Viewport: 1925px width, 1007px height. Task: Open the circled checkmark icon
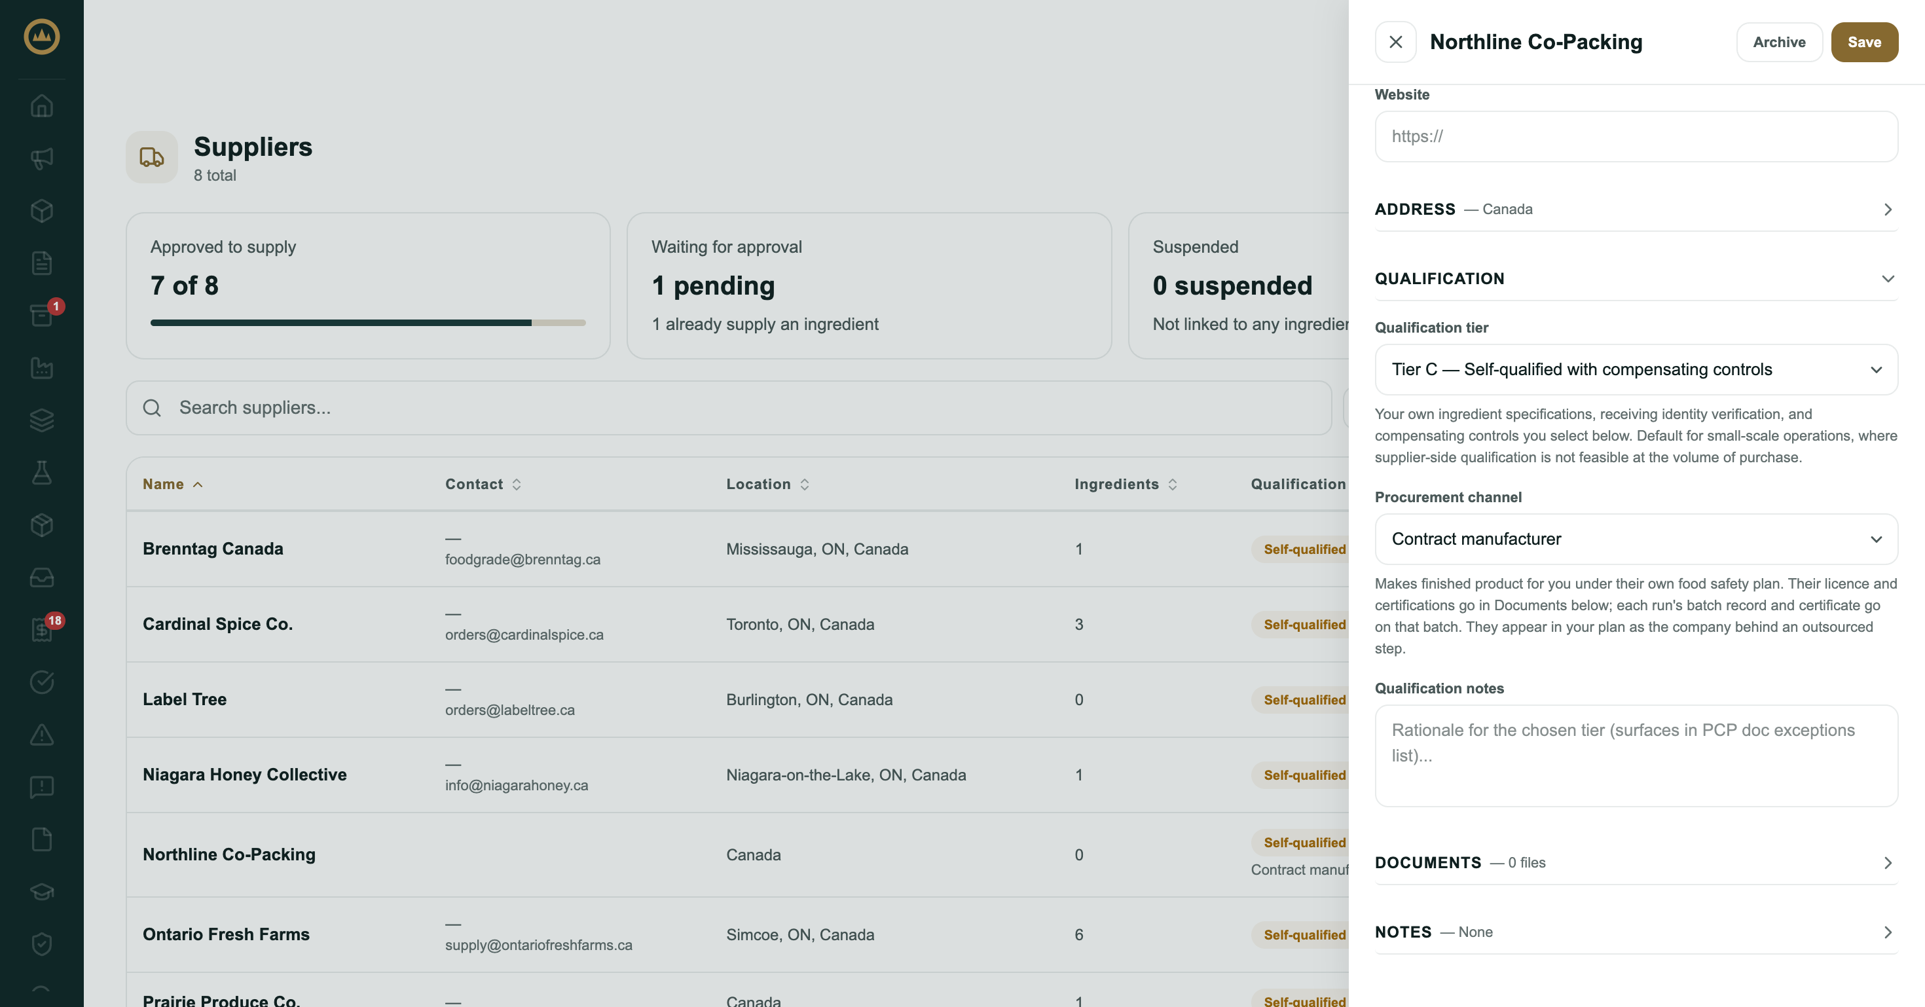42,682
